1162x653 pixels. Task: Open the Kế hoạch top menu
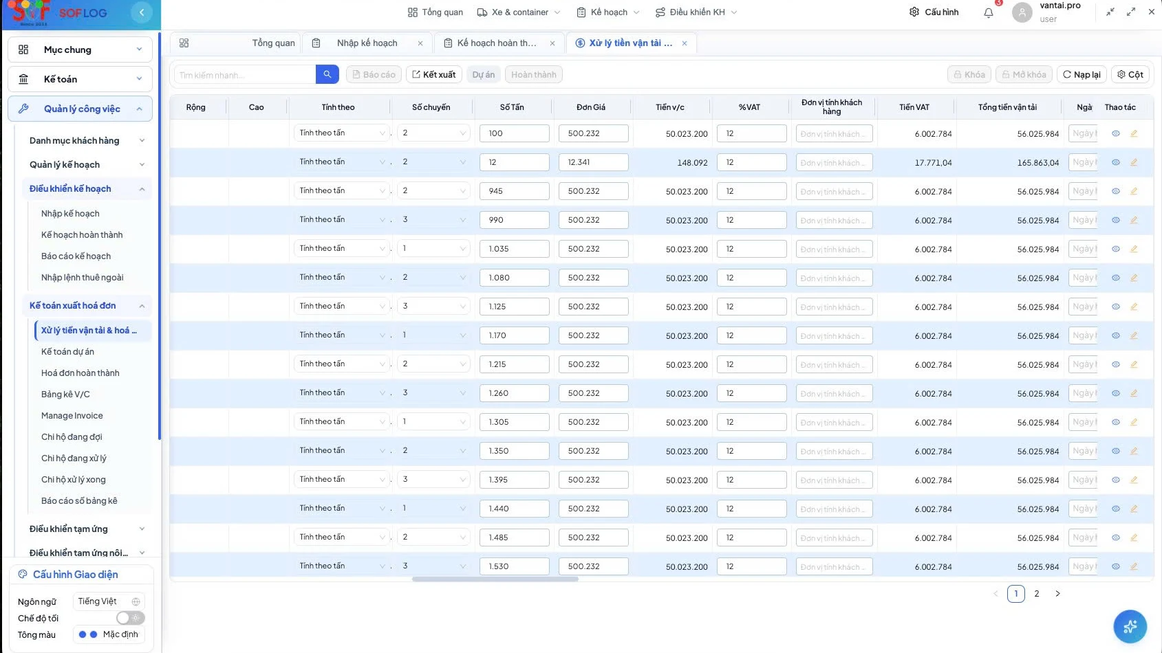(x=608, y=12)
